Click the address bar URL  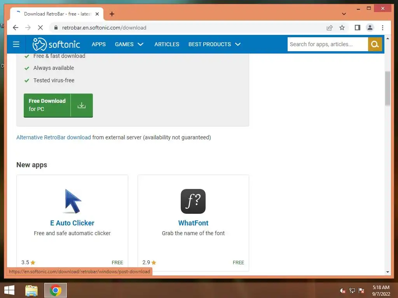tap(104, 28)
